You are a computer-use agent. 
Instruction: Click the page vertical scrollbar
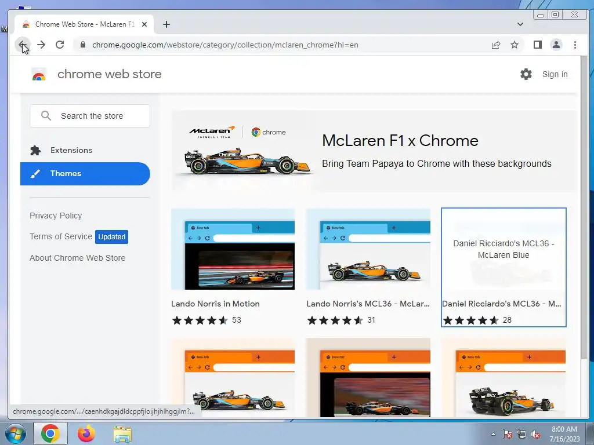(x=584, y=208)
